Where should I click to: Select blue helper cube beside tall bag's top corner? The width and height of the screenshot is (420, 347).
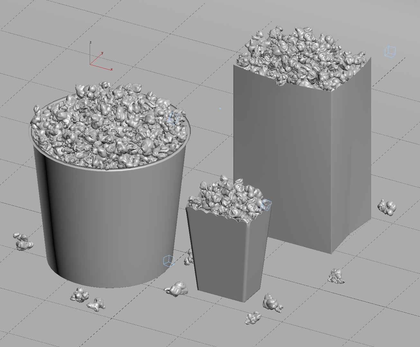[390, 51]
